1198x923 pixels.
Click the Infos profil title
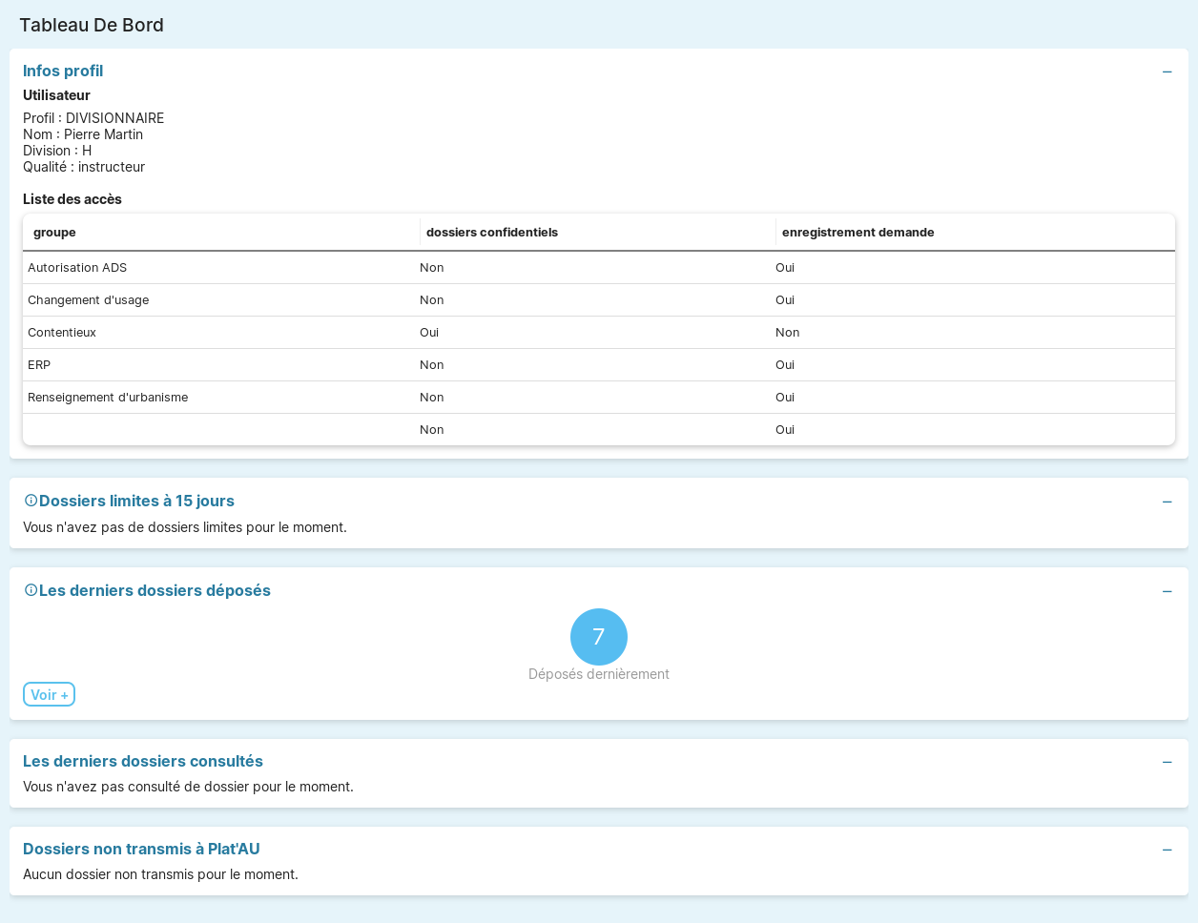pyautogui.click(x=63, y=72)
